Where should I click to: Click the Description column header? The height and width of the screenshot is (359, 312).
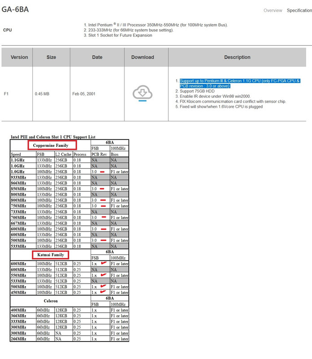click(237, 57)
